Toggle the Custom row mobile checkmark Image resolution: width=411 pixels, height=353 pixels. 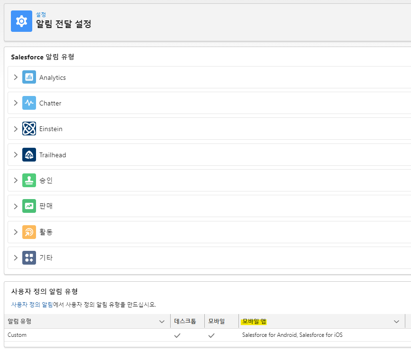coord(211,335)
